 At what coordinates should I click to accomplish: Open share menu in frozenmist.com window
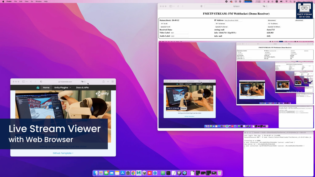point(103,82)
